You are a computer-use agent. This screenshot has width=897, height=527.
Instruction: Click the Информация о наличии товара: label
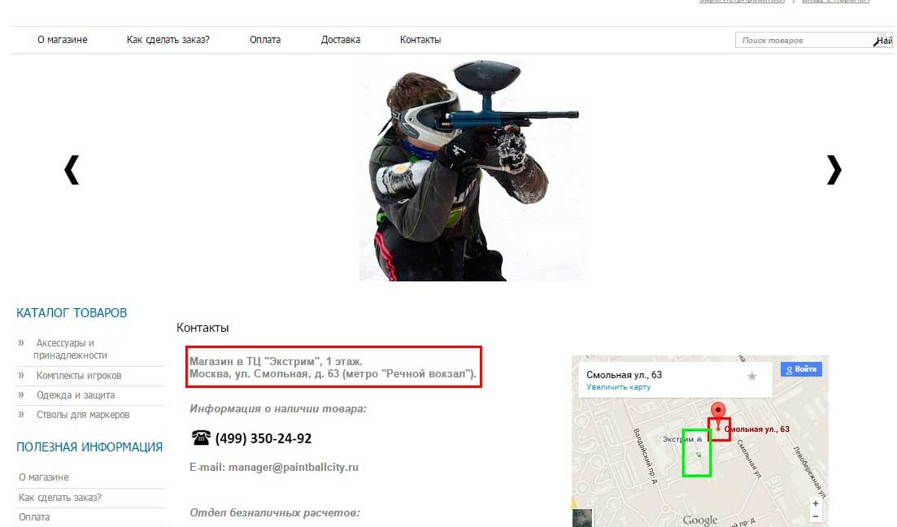[x=278, y=409]
